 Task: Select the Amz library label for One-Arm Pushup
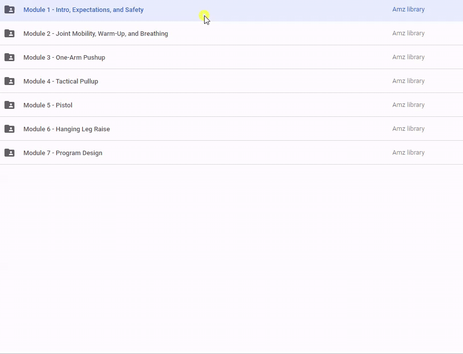pyautogui.click(x=408, y=57)
